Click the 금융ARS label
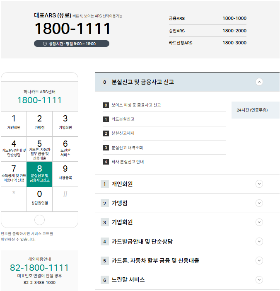The width and height of the screenshot is (280, 291). [x=177, y=18]
